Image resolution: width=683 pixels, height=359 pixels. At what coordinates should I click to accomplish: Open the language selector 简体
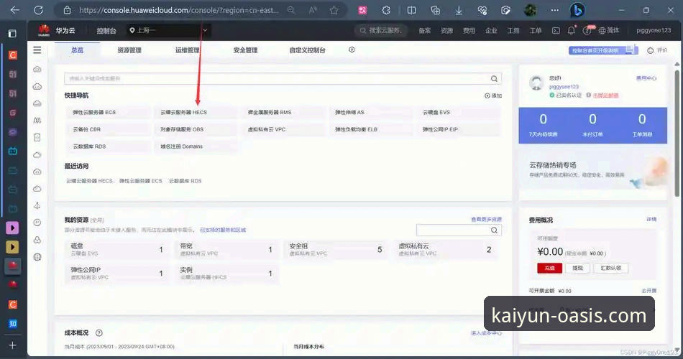609,30
